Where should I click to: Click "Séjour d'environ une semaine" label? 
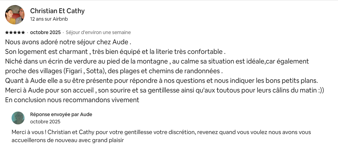click(x=98, y=32)
